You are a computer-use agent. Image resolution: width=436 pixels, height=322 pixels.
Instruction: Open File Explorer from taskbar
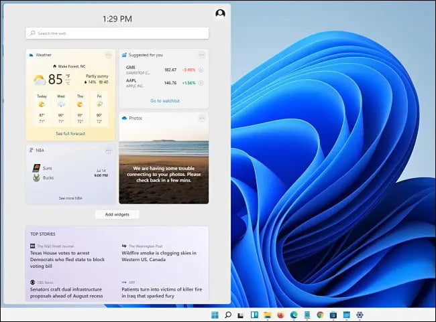(268, 315)
